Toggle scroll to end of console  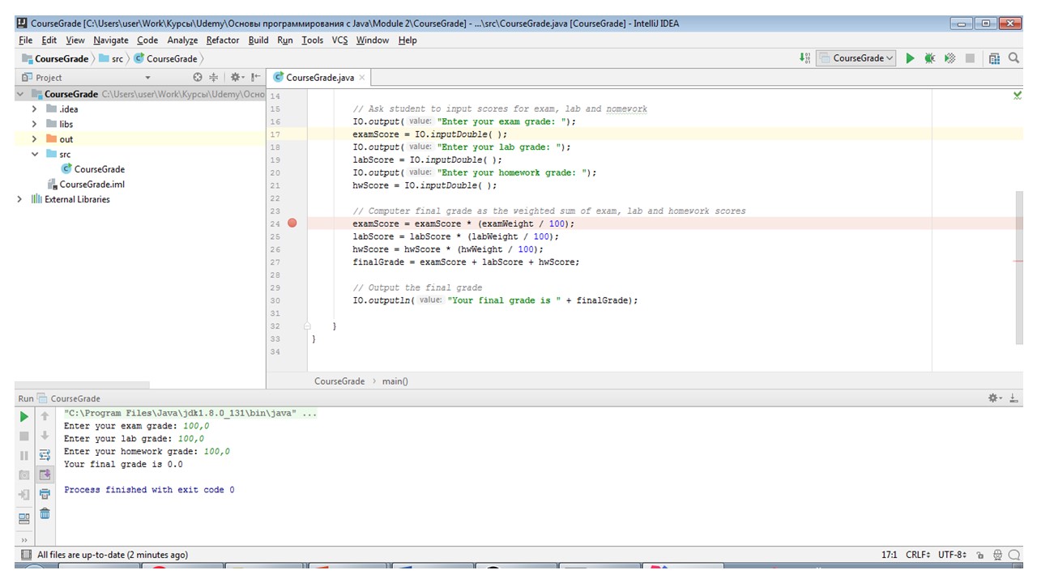point(45,474)
